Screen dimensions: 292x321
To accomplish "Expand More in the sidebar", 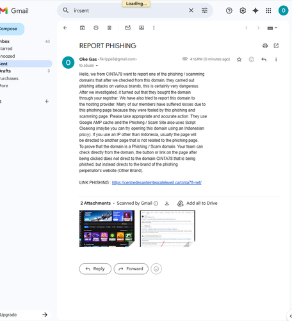I will click(x=25, y=86).
